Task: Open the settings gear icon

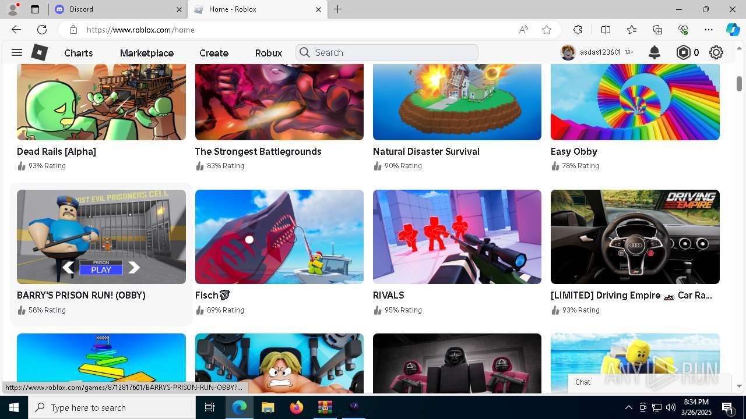Action: point(716,52)
